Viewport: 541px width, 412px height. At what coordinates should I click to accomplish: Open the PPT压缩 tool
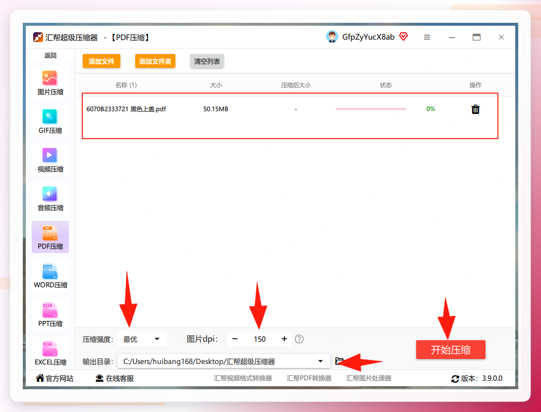pyautogui.click(x=51, y=314)
